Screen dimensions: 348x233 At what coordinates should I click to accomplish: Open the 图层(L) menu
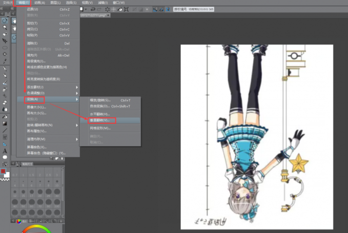55,3
